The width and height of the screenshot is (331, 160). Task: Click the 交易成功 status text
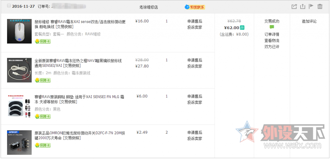[x=272, y=21]
